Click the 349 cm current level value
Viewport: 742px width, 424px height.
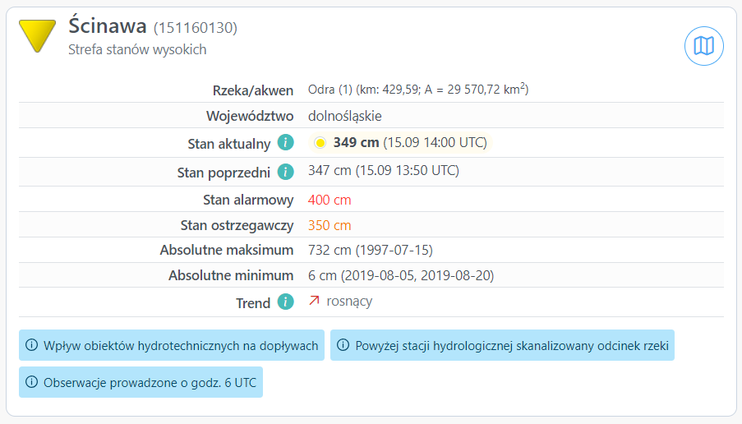click(356, 142)
